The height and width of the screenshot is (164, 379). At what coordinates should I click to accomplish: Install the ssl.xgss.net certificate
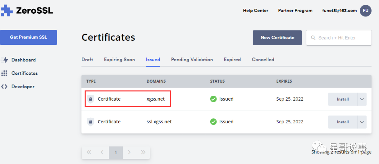point(343,122)
